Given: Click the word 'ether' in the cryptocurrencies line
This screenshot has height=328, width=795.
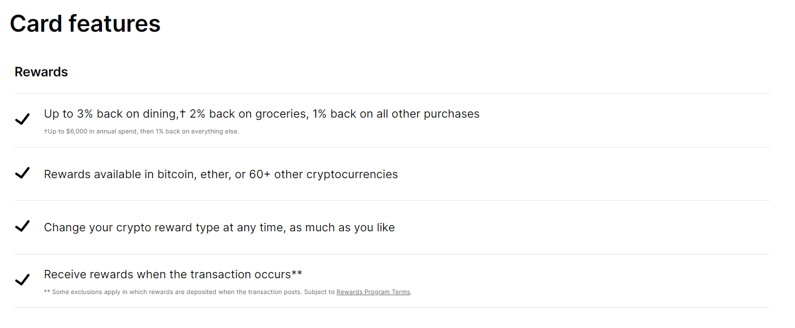Looking at the screenshot, I should pos(214,174).
